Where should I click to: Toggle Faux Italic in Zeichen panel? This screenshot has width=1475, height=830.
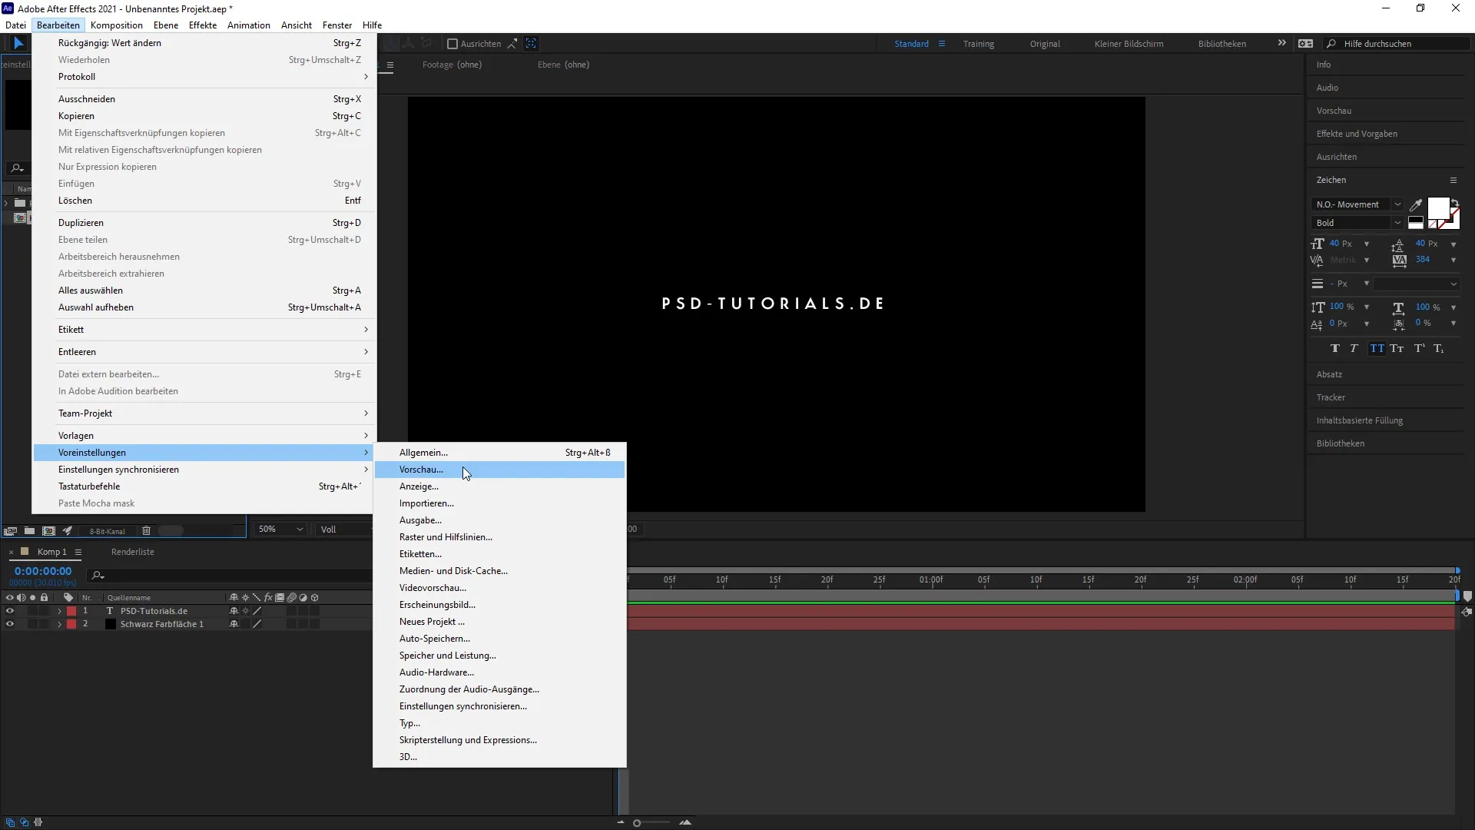(1354, 348)
